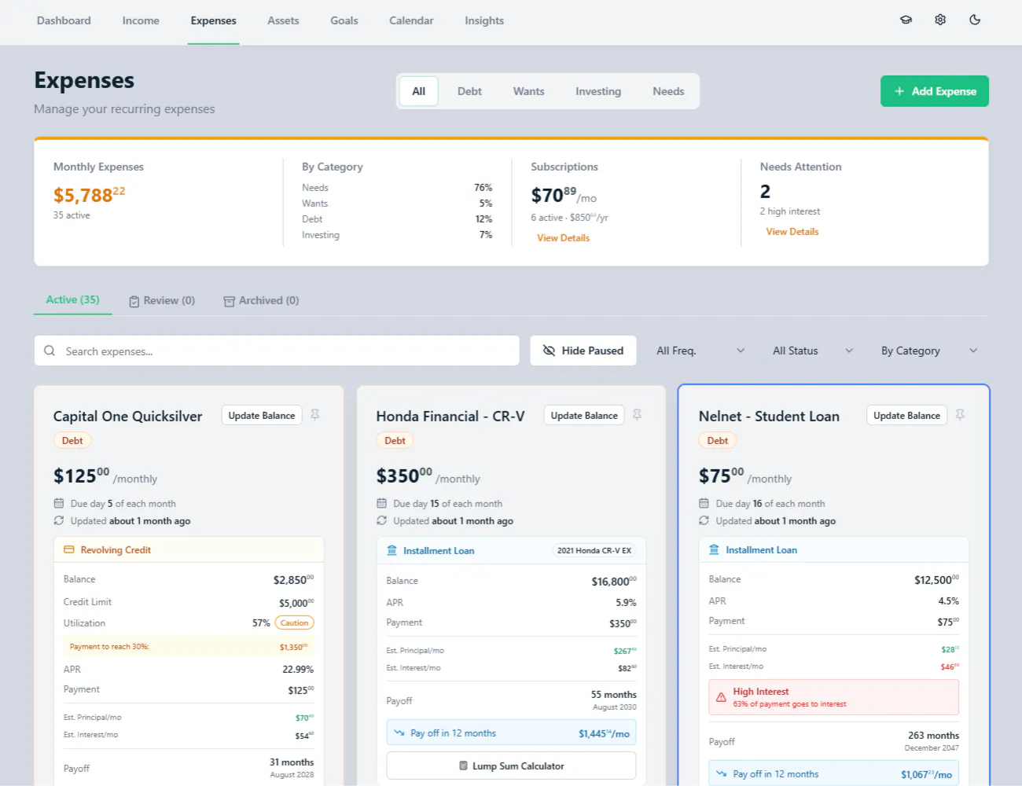The image size is (1022, 786).
Task: Click the search magnifier icon
Action: pyautogui.click(x=50, y=351)
